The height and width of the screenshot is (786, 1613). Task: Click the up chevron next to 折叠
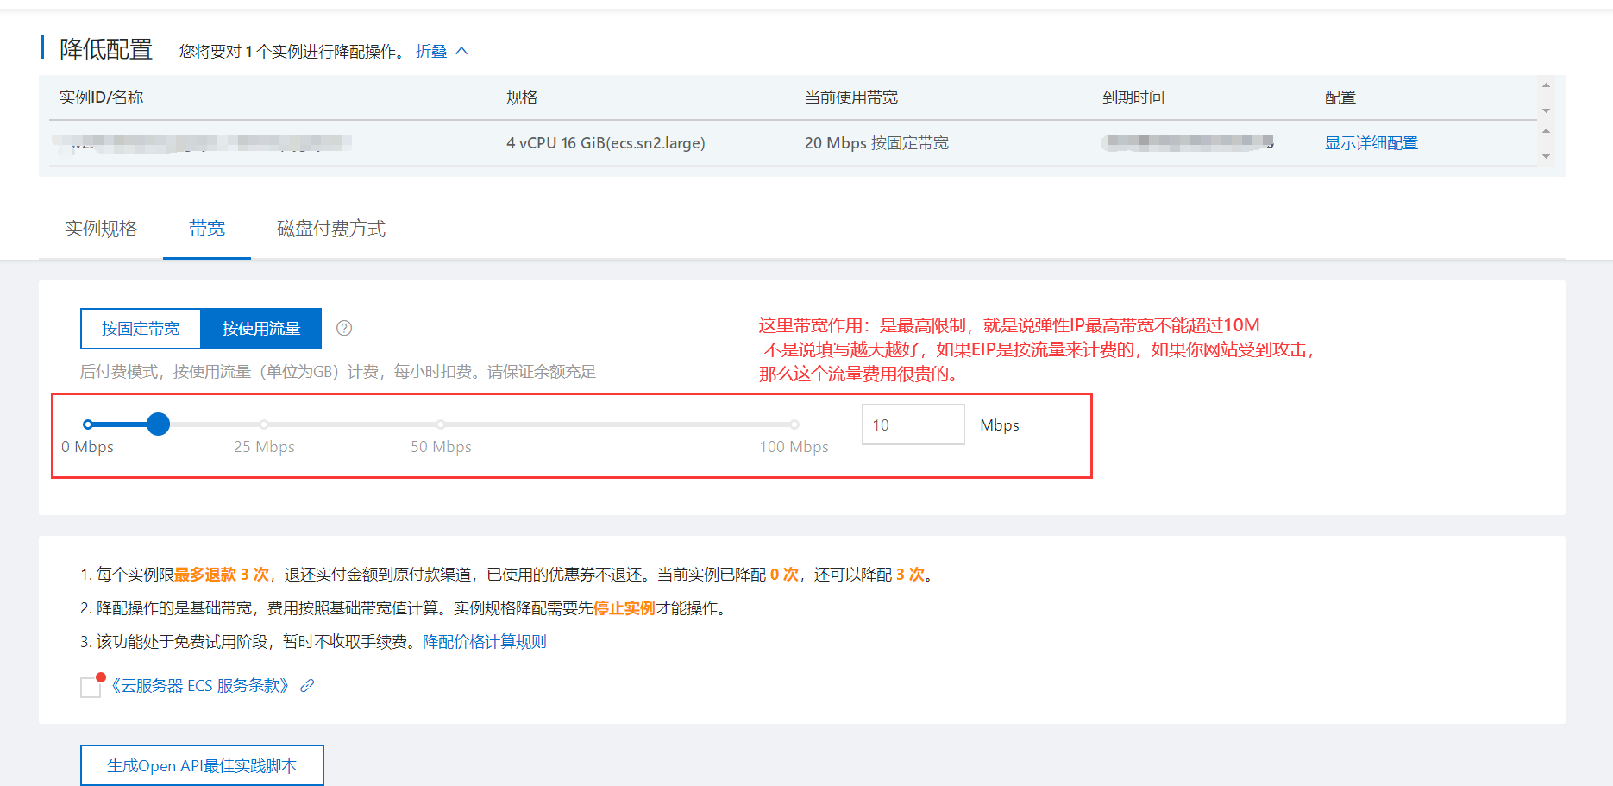(461, 50)
